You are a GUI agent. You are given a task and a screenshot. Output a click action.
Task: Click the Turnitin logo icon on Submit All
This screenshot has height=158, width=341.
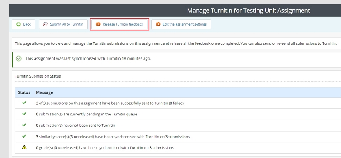[46, 24]
